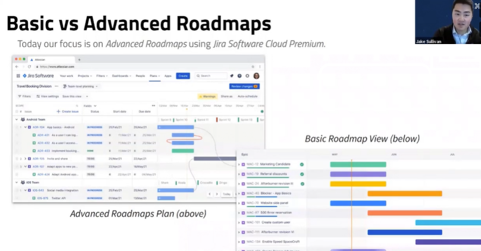Toggle the checkbox for ADR-432 row
The image size is (481, 251).
(17, 143)
